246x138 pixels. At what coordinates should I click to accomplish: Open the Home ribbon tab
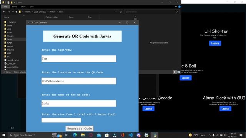tap(15, 7)
